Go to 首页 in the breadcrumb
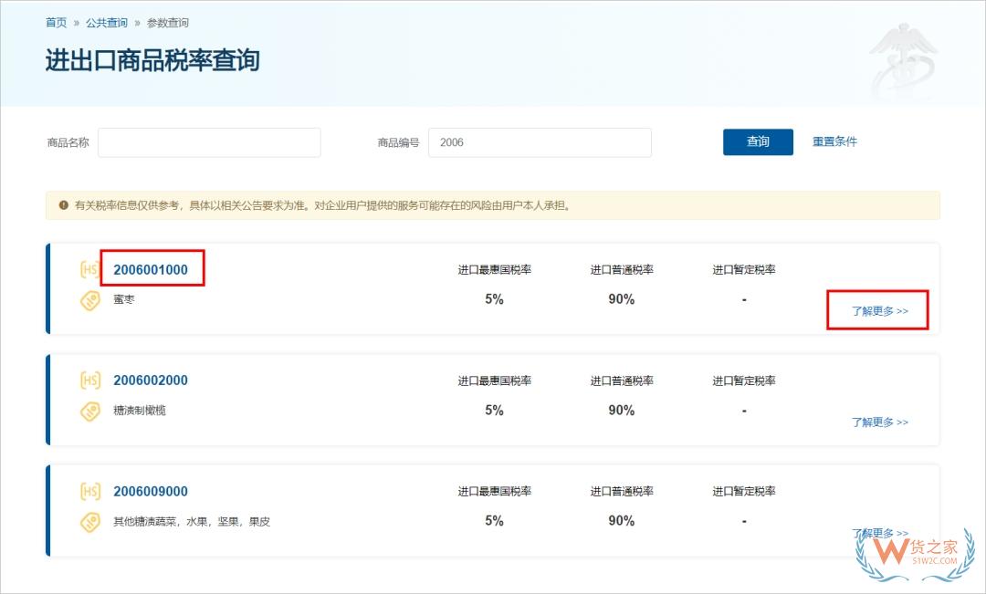986x594 pixels. tap(57, 23)
